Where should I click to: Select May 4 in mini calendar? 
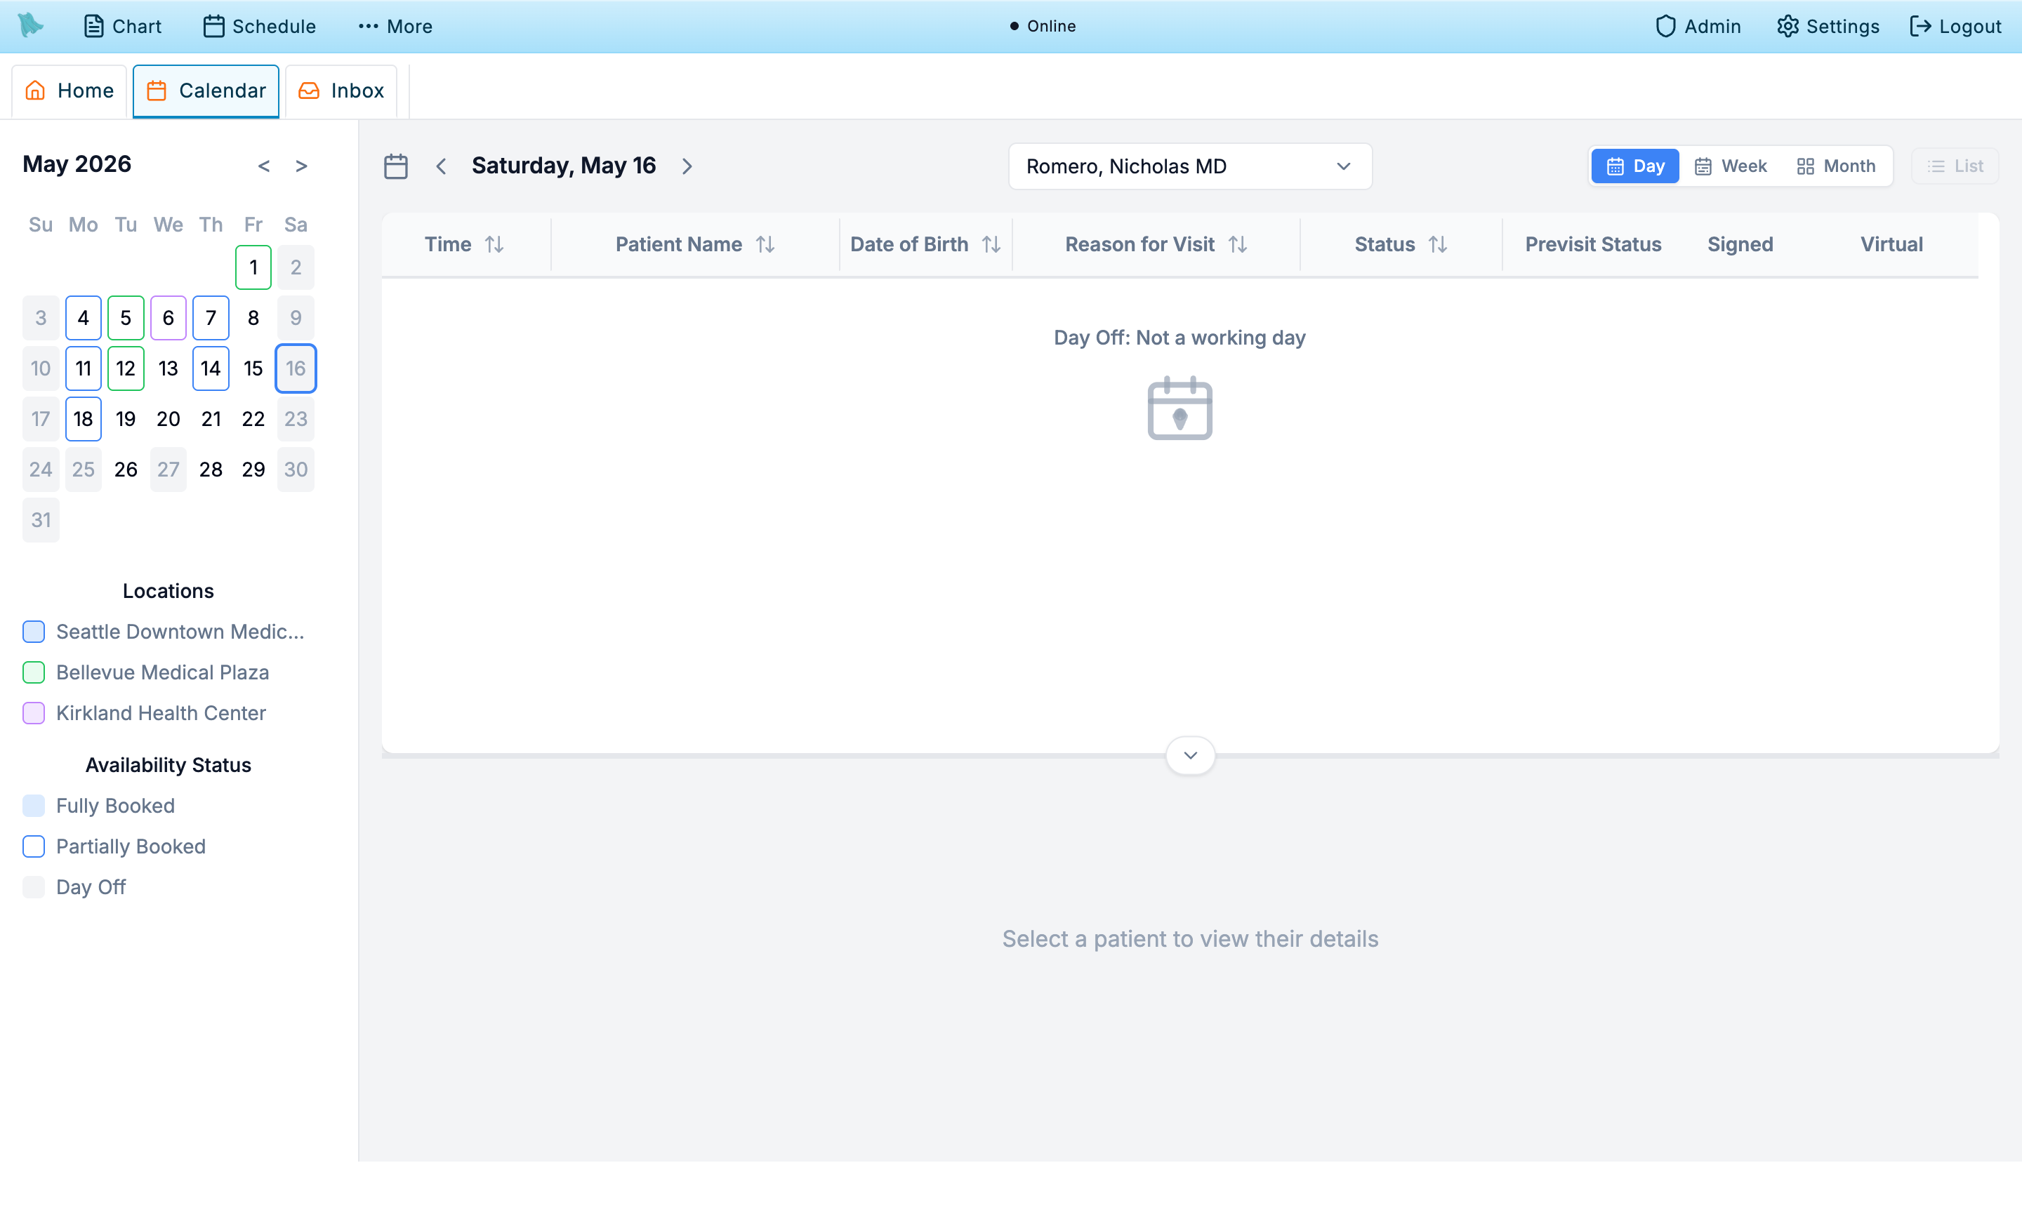83,318
